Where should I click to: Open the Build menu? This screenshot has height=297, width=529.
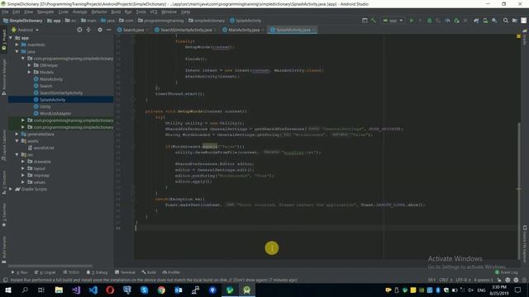tap(116, 12)
